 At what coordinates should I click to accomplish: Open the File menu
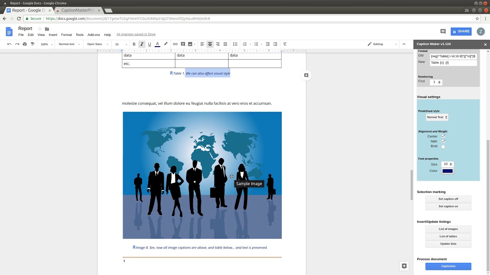(x=21, y=35)
